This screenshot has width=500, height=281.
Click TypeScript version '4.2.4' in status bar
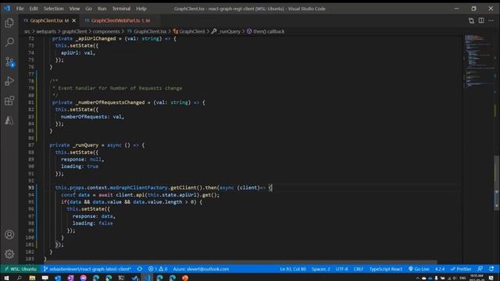click(x=440, y=269)
